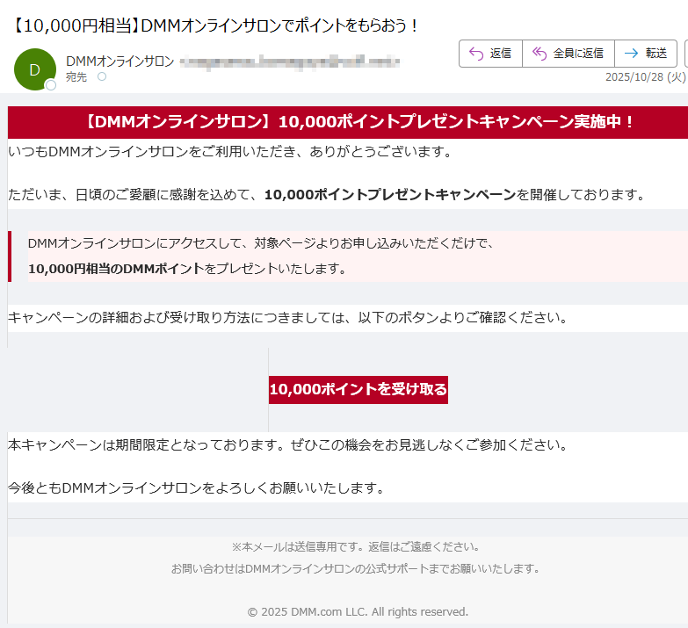Click footer note ※本メールは送信専用です
The image size is (688, 628).
tap(355, 547)
